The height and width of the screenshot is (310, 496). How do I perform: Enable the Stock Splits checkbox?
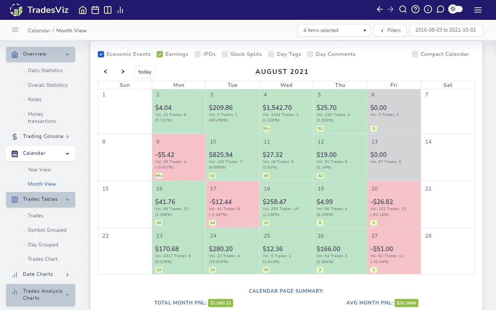225,54
